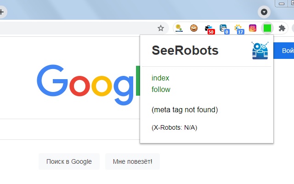
Task: Click the pink people extension icon
Action: 253,28
